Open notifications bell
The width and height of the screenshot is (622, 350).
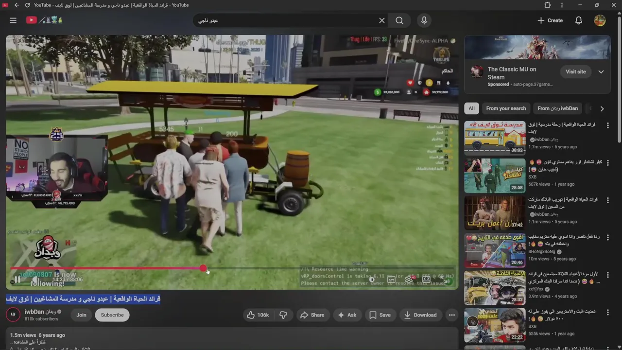click(579, 20)
